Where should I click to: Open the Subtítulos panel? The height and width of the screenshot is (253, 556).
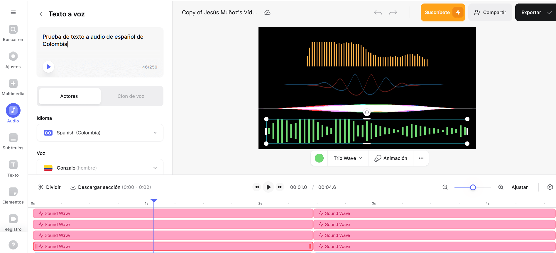coord(13,141)
